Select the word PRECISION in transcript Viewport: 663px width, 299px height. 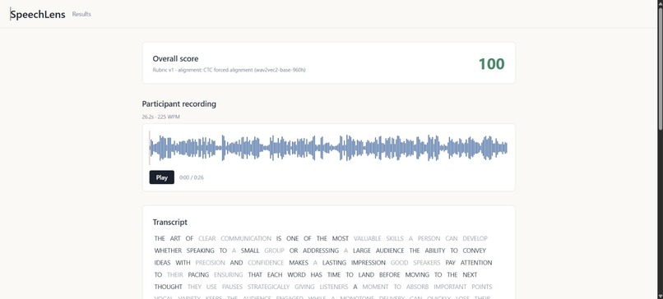coord(210,263)
